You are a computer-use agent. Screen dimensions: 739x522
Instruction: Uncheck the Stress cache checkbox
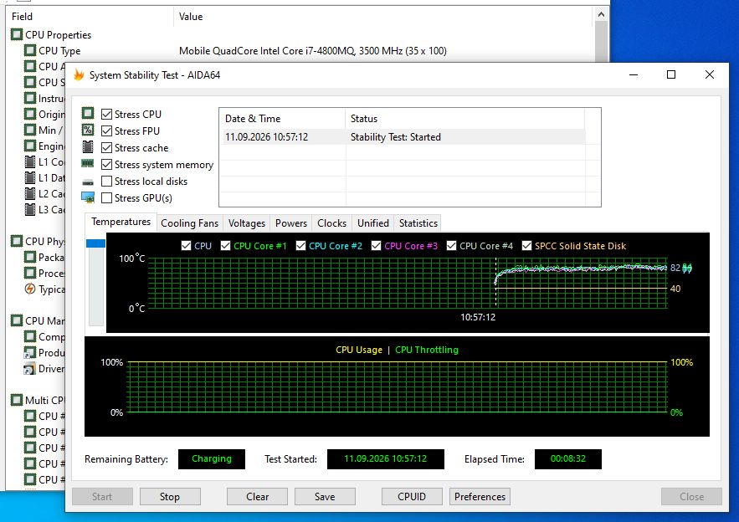click(106, 148)
